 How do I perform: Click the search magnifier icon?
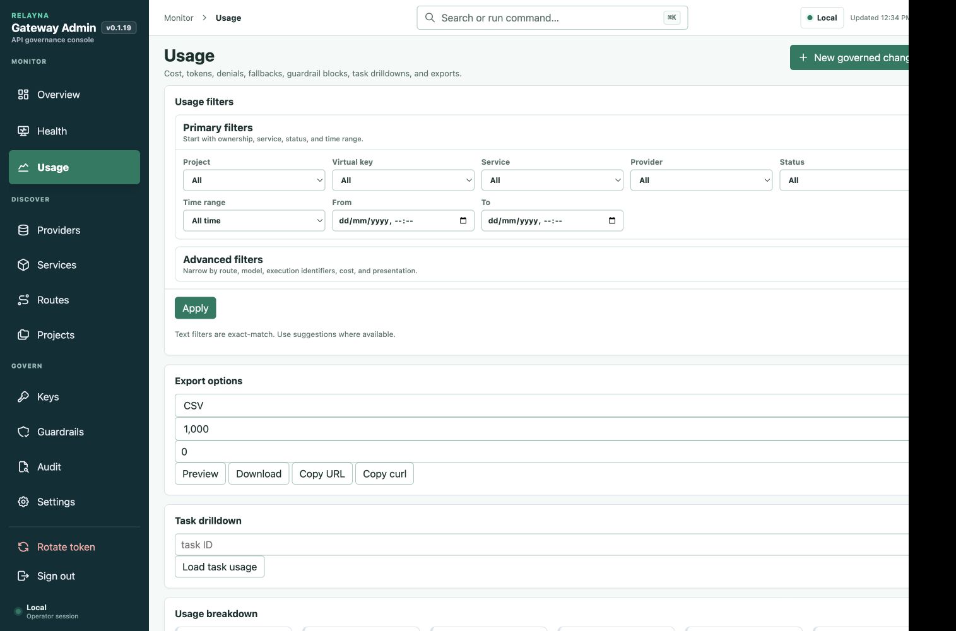click(430, 18)
